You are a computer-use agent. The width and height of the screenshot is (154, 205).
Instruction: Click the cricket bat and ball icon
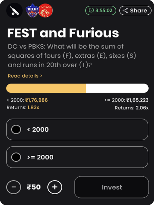[14, 11]
